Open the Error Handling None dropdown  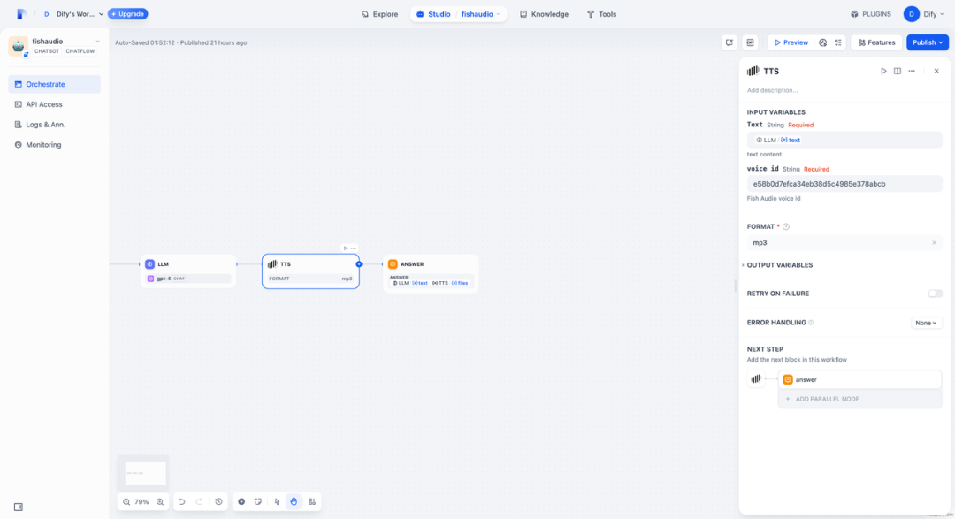pos(926,323)
